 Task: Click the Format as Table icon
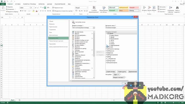point(104,8)
